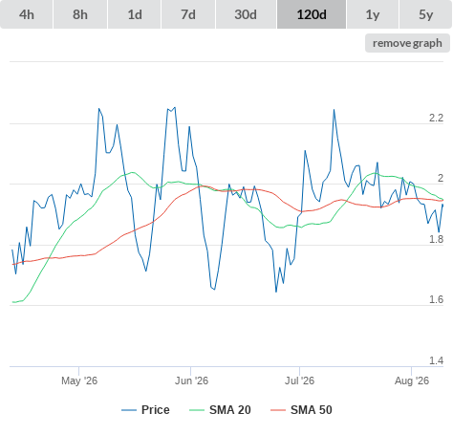Open the 7d time range
The width and height of the screenshot is (453, 435).
click(x=188, y=14)
